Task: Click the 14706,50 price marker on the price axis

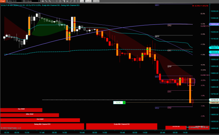Action: [214, 100]
